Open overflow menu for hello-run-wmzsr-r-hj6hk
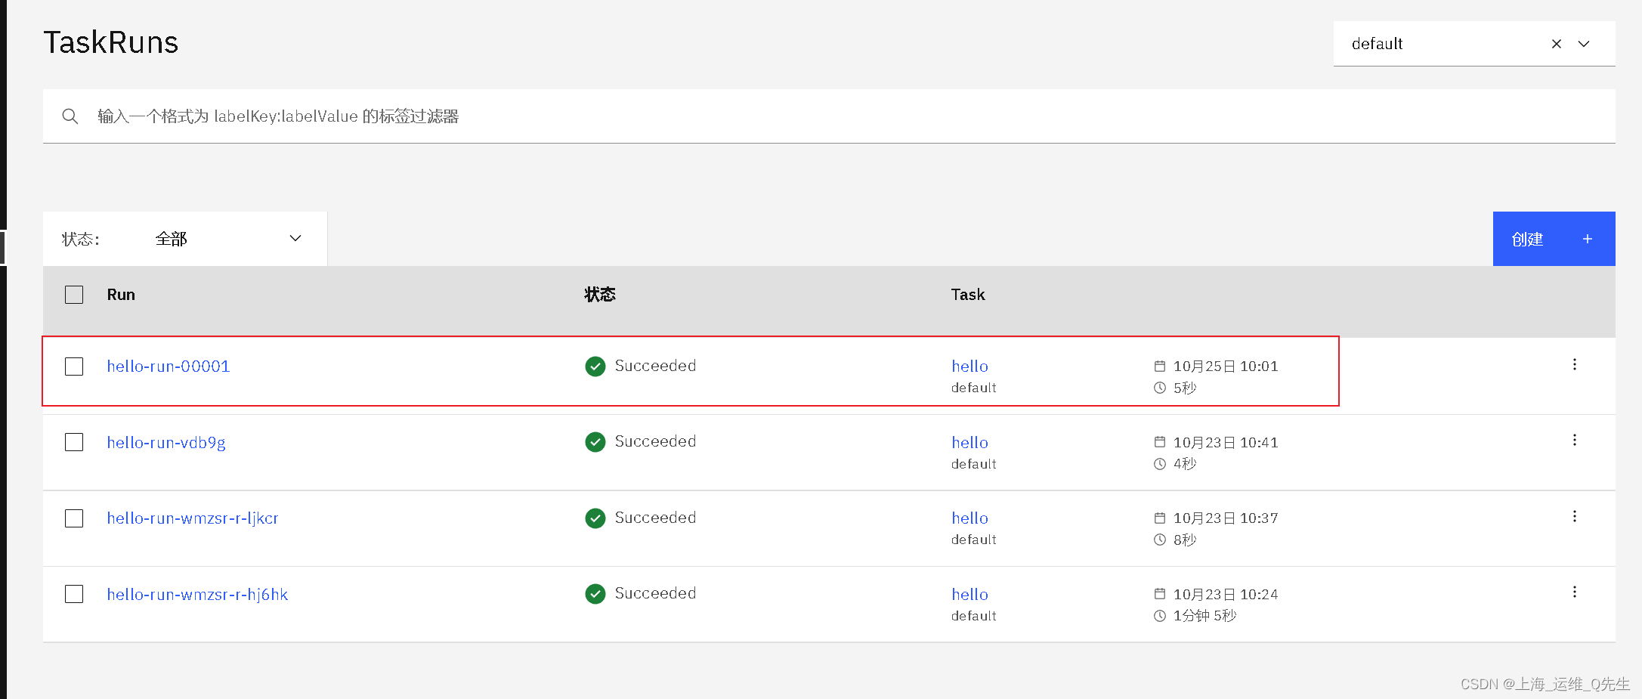 pyautogui.click(x=1575, y=592)
